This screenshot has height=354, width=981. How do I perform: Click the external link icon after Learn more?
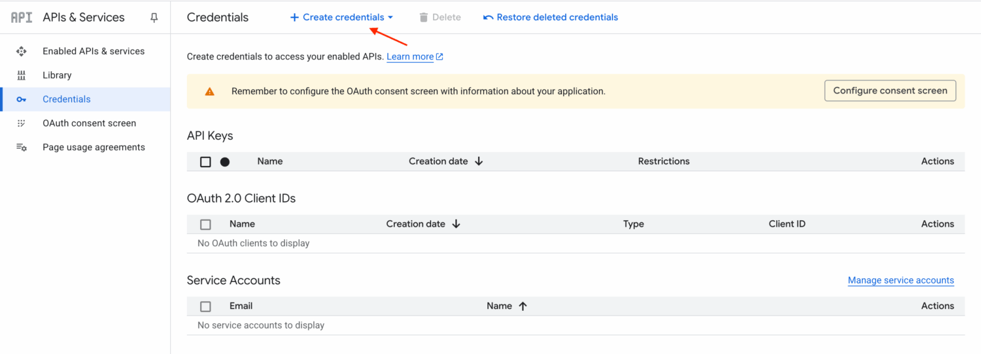pos(439,57)
